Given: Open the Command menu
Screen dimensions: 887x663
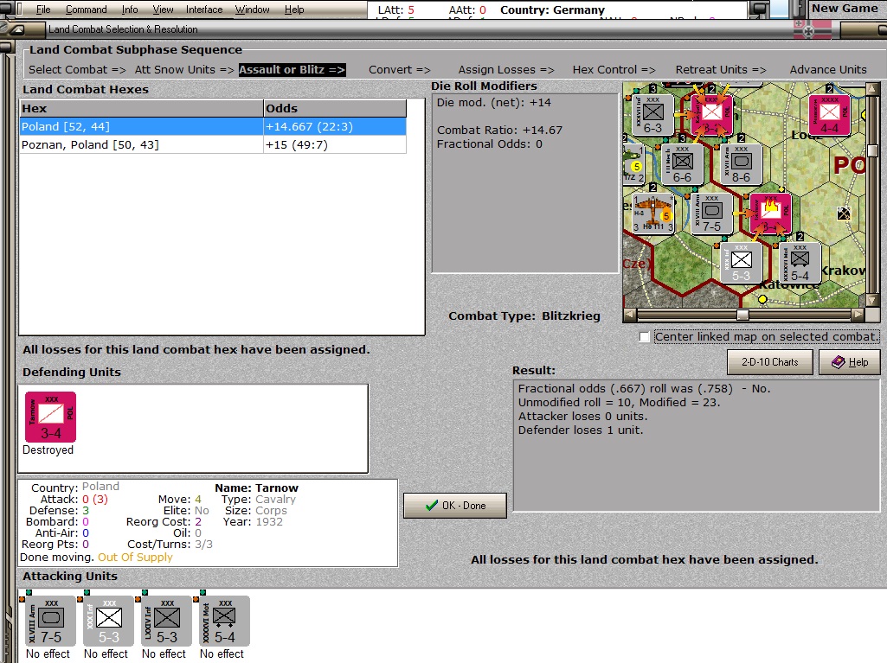Looking at the screenshot, I should pos(86,10).
